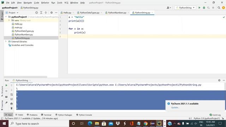Pin the Run tab
This screenshot has height=127, width=226.
pos(6,103)
